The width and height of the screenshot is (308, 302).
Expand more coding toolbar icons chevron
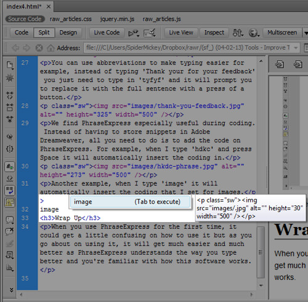pyautogui.click(x=12, y=290)
